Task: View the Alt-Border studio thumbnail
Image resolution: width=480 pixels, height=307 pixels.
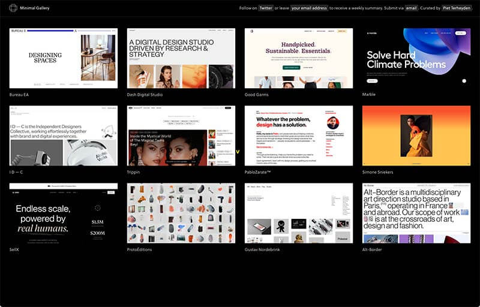Action: 416,213
